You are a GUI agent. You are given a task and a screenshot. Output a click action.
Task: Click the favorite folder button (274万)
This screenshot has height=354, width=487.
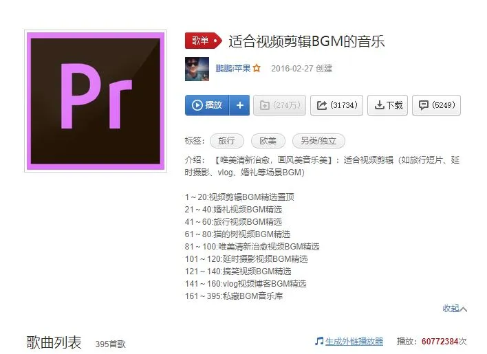279,105
